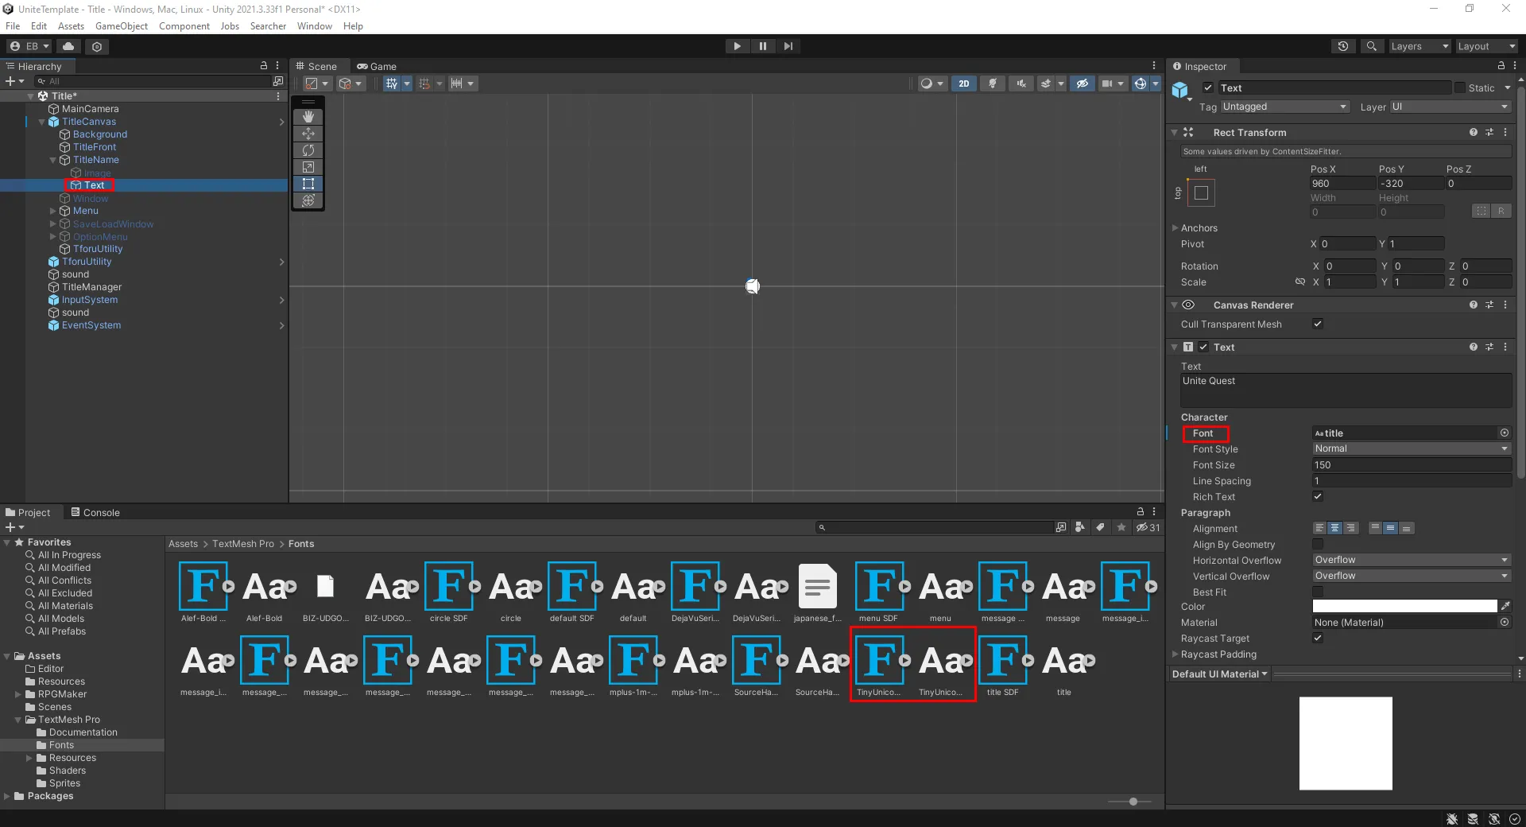Toggle the Rich Text checkbox
The width and height of the screenshot is (1526, 827).
1318,496
